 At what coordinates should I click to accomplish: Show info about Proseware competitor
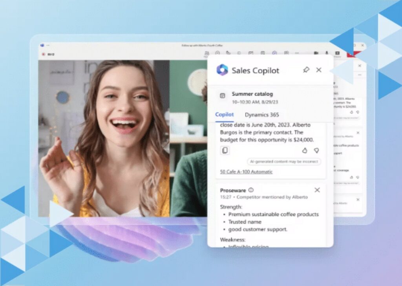pyautogui.click(x=251, y=190)
